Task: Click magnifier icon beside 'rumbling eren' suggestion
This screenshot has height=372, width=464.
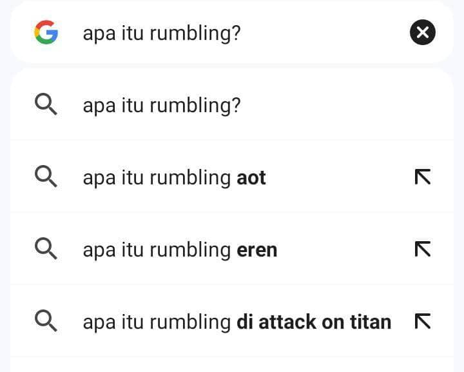Action: 46,249
